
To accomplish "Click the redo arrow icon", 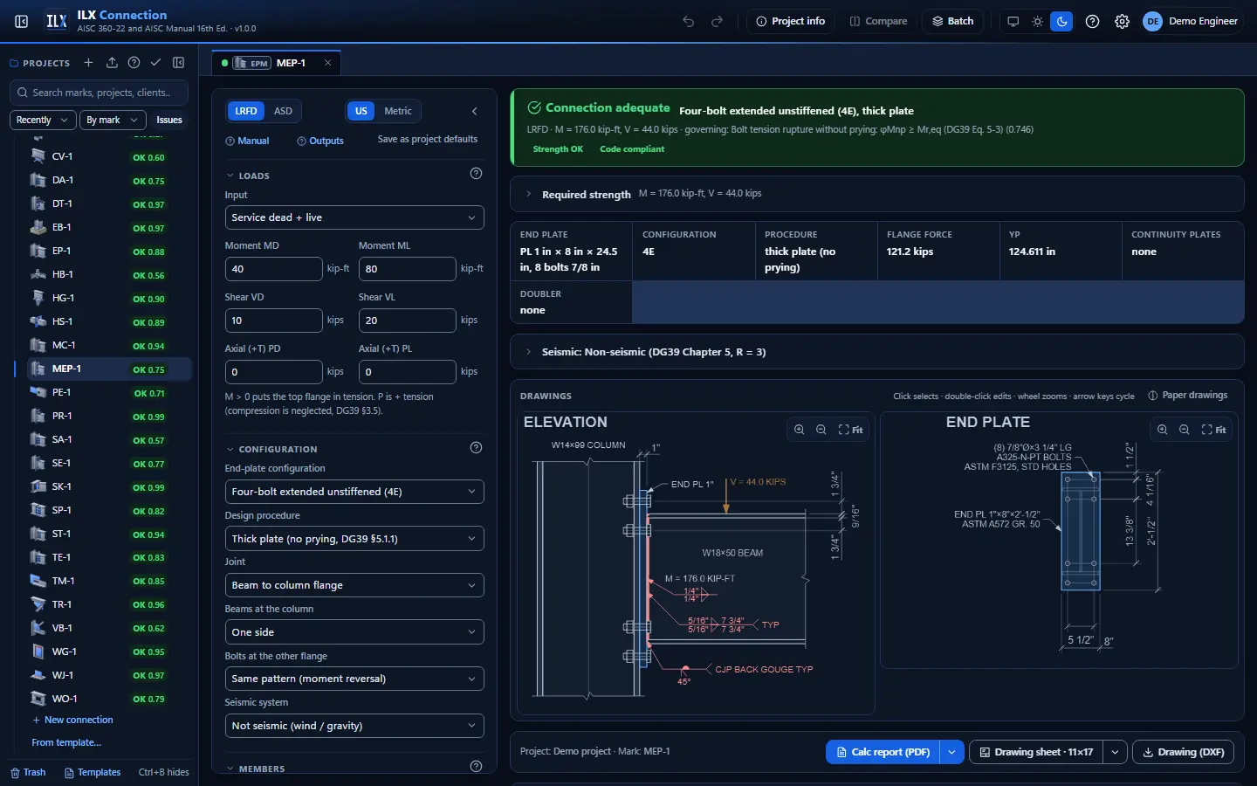I will click(x=718, y=21).
